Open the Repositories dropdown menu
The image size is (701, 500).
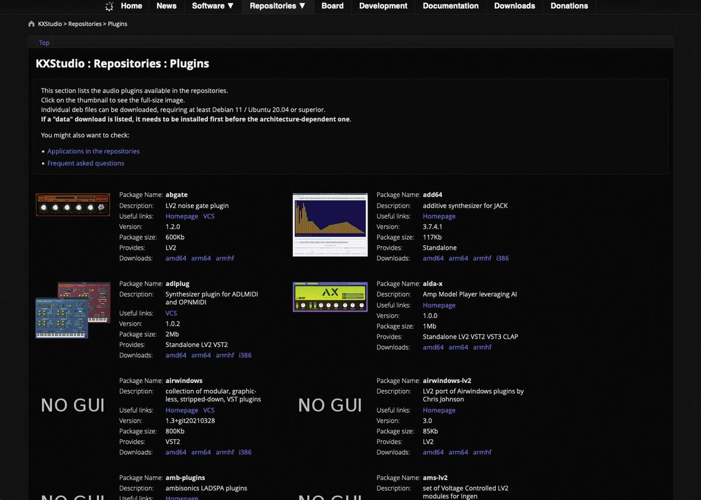tap(277, 6)
